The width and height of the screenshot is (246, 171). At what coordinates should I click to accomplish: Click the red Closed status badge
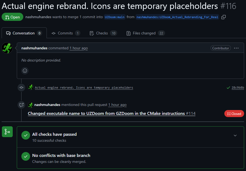234,114
